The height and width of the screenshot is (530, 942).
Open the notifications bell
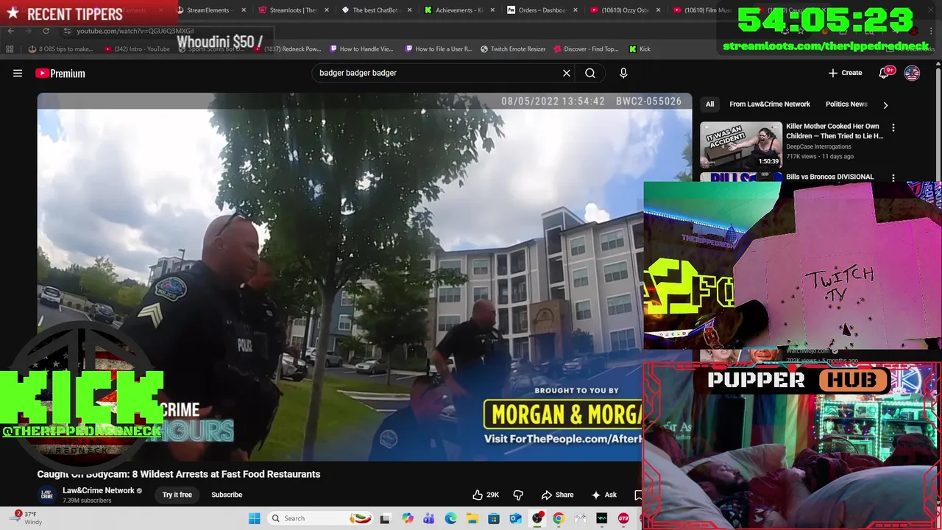885,73
